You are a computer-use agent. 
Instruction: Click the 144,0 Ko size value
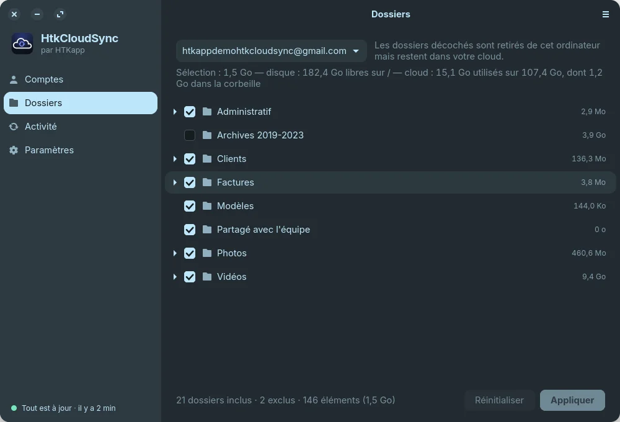point(590,206)
